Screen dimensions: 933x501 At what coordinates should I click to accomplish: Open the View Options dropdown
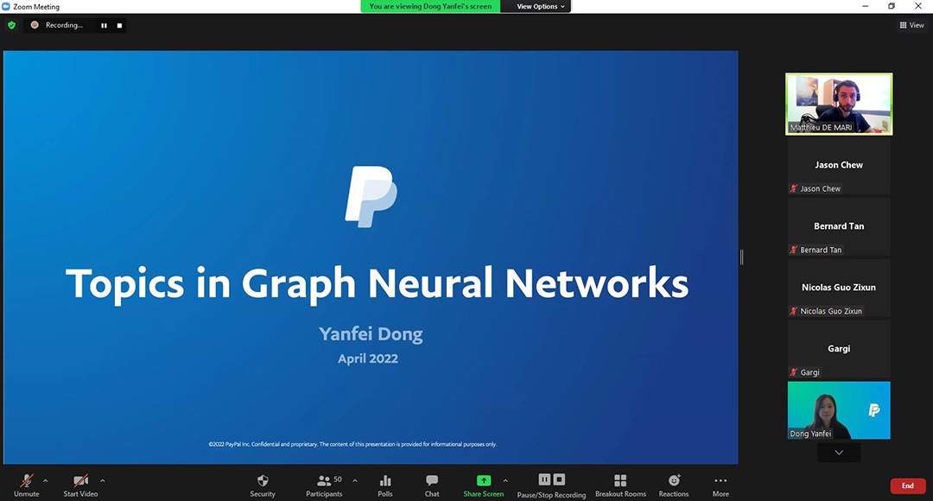pyautogui.click(x=540, y=7)
